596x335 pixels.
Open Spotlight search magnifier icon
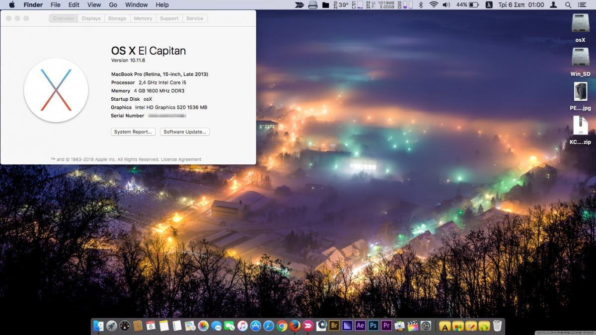(x=568, y=5)
